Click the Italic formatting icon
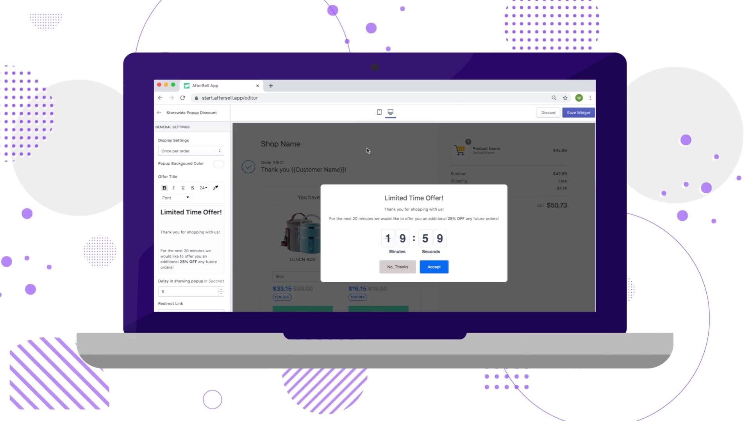 (173, 188)
